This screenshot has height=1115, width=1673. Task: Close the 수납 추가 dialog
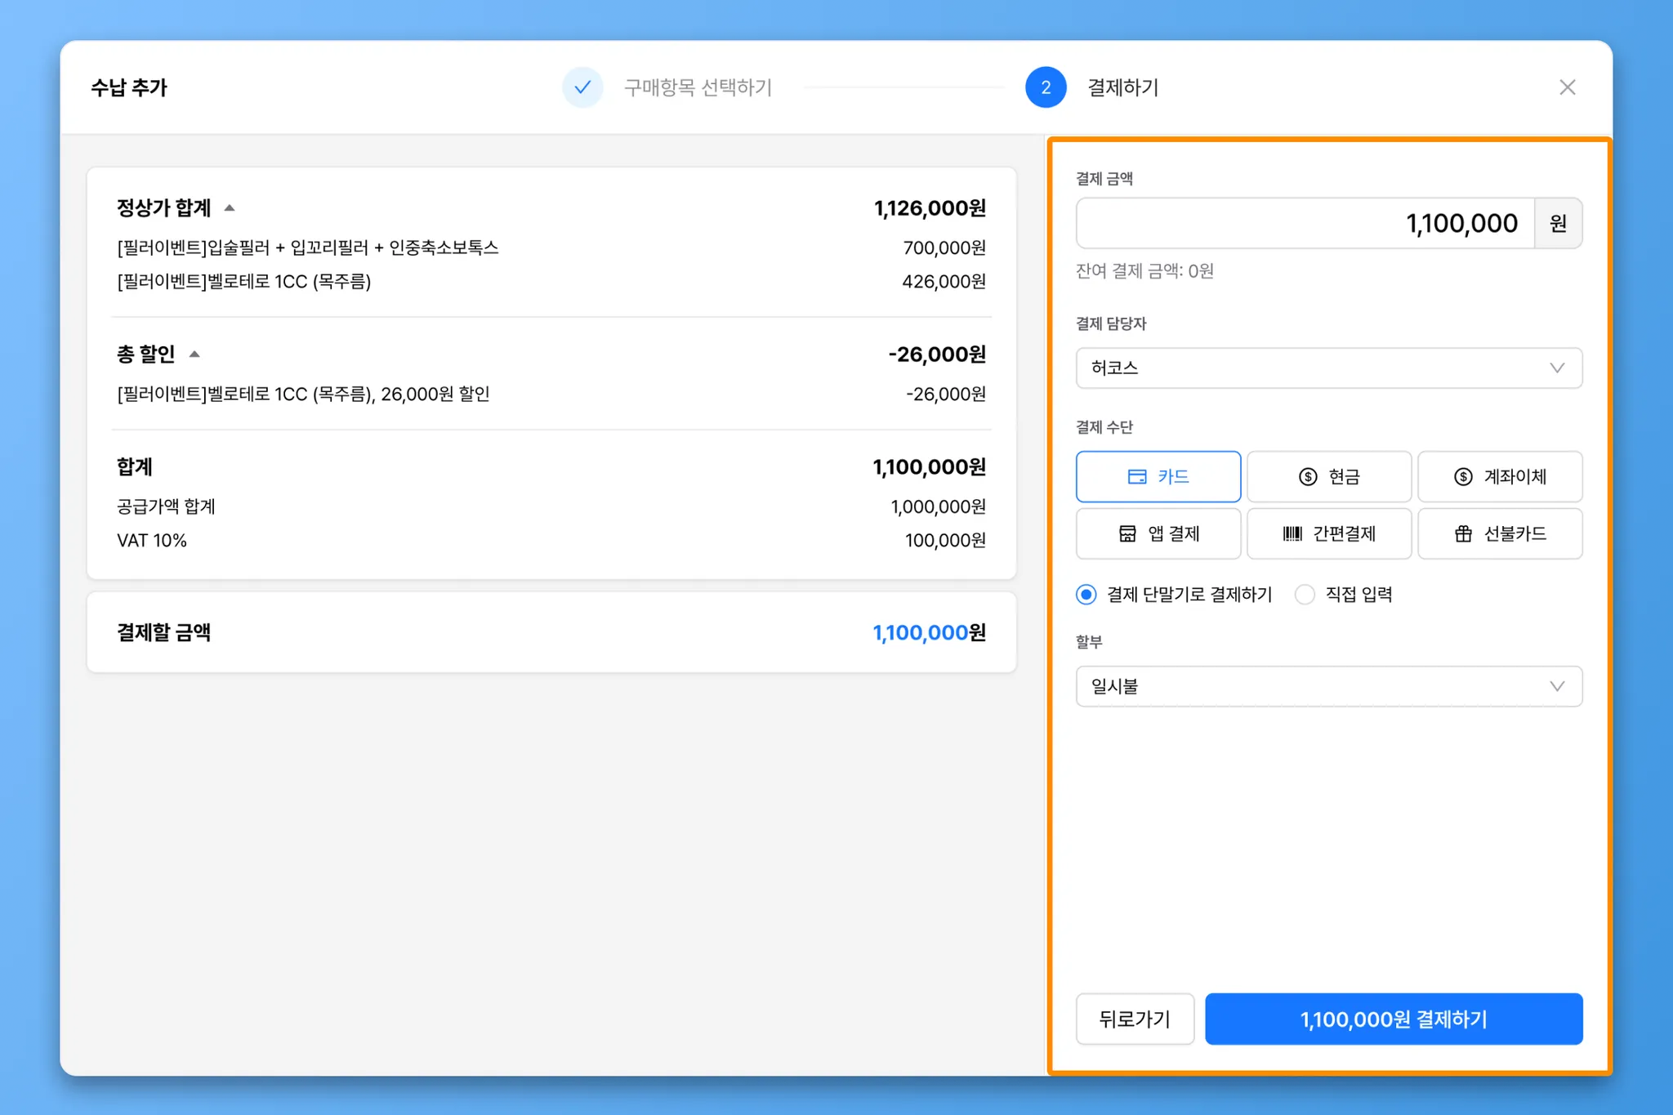point(1566,87)
